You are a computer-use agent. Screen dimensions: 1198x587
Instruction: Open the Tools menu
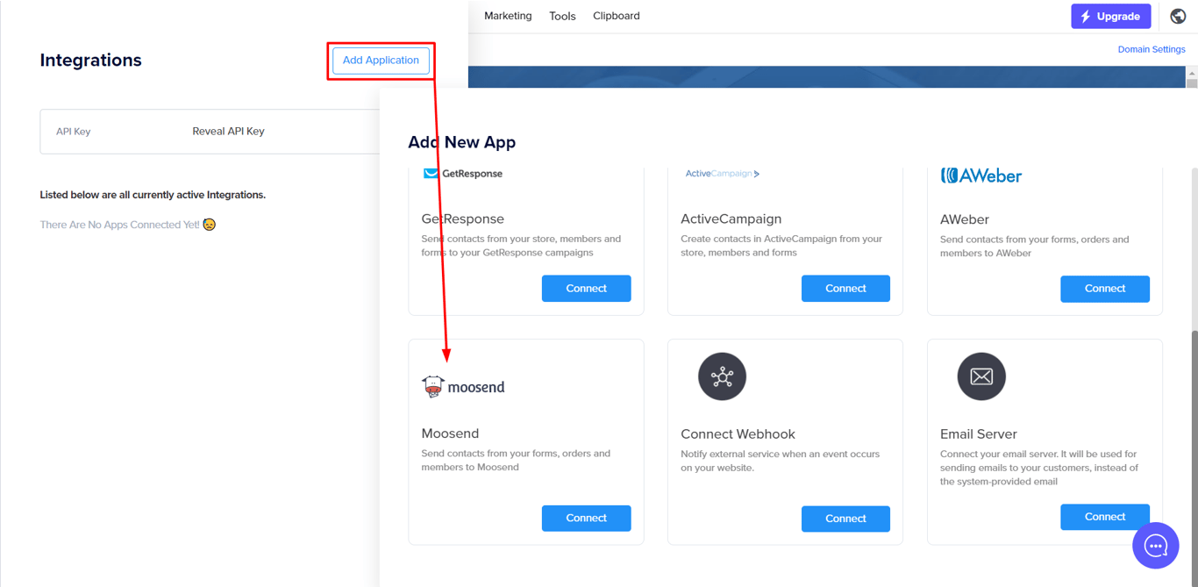[562, 16]
